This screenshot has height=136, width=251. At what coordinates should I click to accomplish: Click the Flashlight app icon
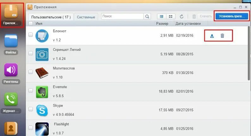tap(42, 129)
